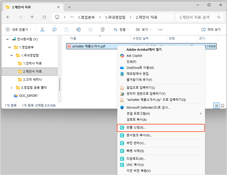Choose 문서링크 복사(N) from context menu
Image resolution: width=227 pixels, height=175 pixels.
pyautogui.click(x=139, y=135)
